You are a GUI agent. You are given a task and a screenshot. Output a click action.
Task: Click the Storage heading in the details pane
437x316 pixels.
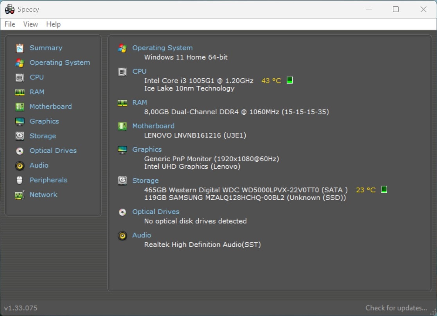[x=145, y=181]
